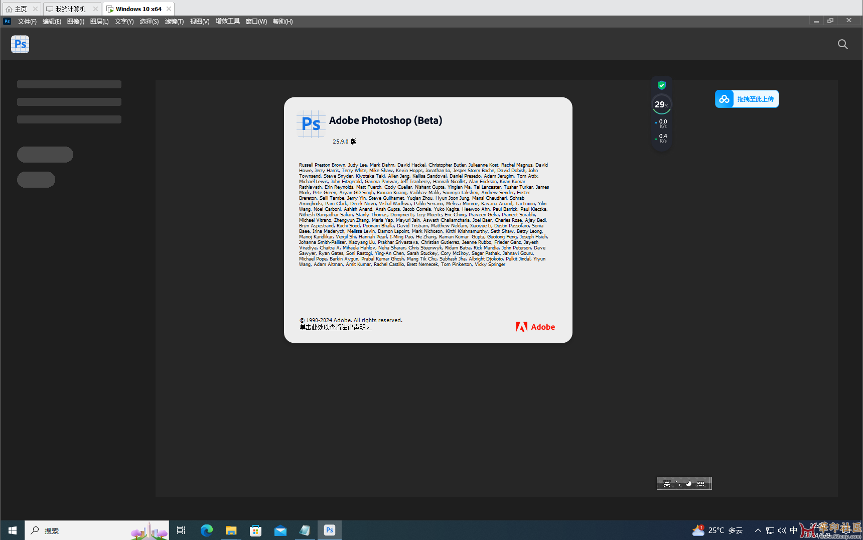Click the 25.9.0 版 version text
863x540 pixels.
pyautogui.click(x=344, y=142)
